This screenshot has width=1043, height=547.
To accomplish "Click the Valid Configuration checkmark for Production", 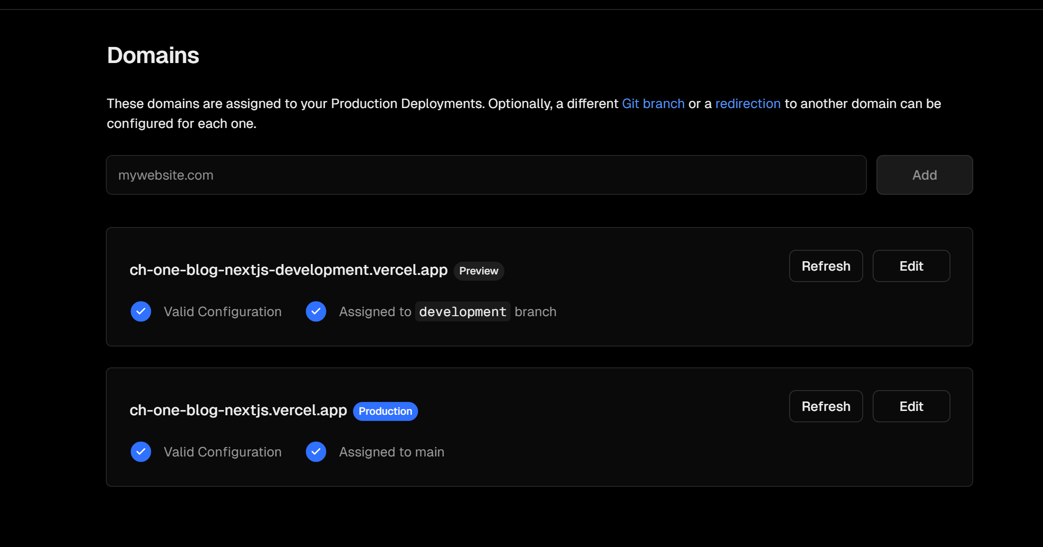I will [141, 451].
